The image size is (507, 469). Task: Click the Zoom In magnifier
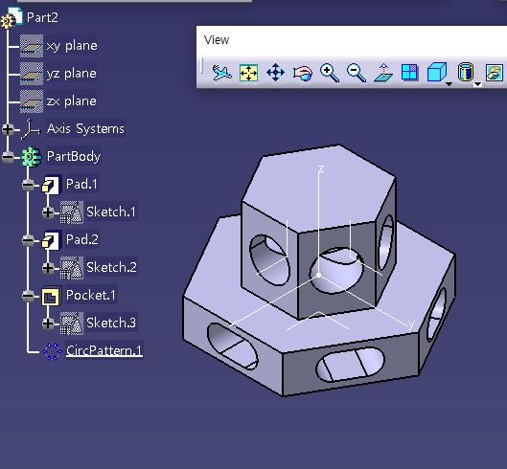330,73
